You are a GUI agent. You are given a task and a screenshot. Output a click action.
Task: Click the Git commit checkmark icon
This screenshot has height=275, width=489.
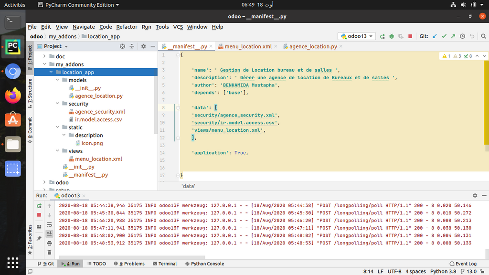[444, 36]
